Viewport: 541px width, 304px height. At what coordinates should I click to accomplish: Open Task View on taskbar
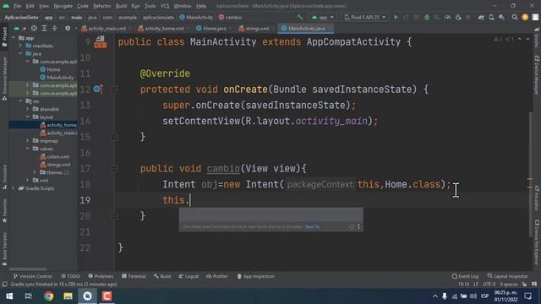(x=29, y=296)
